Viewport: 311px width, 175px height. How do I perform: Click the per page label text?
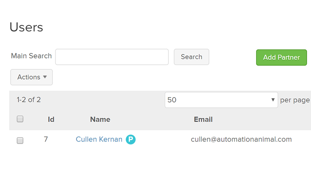(x=295, y=100)
